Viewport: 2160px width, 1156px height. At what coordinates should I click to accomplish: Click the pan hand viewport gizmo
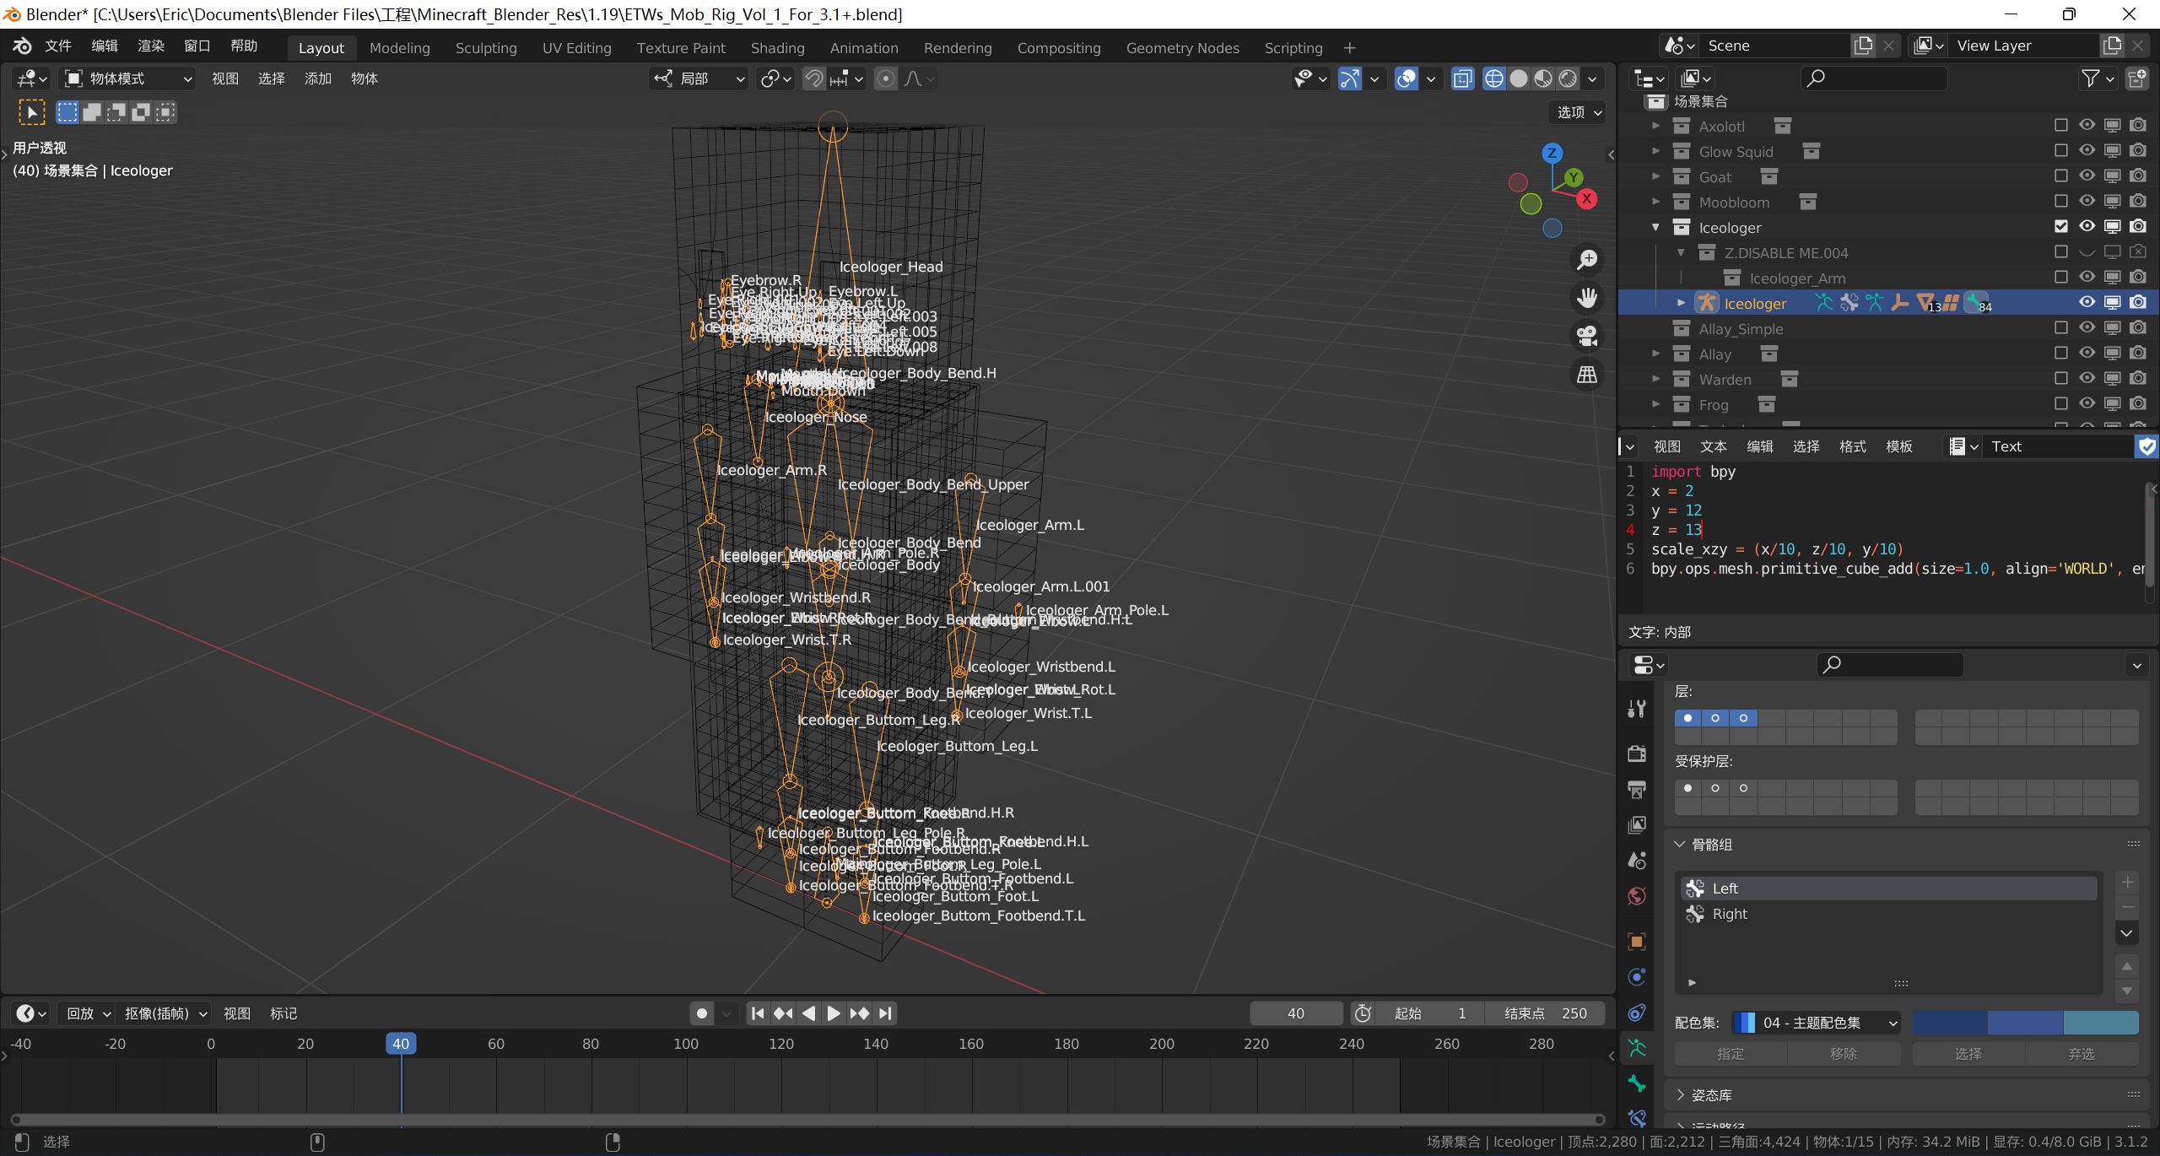(x=1587, y=298)
